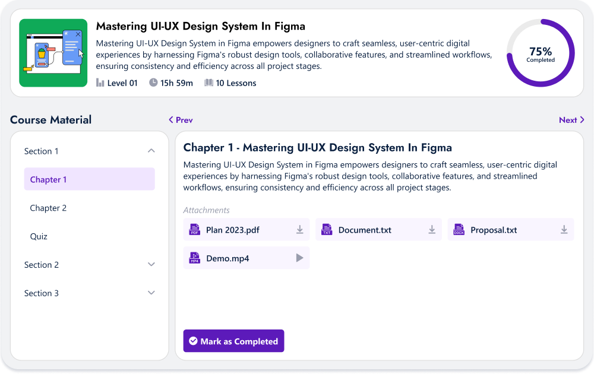This screenshot has height=374, width=594.
Task: Select Chapter 1 in the sidebar
Action: coord(89,179)
